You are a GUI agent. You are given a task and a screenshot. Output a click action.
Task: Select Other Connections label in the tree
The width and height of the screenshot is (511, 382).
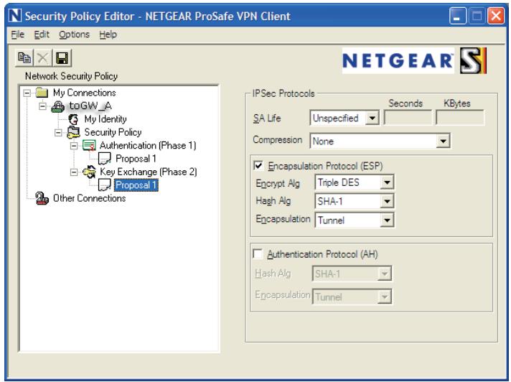89,198
